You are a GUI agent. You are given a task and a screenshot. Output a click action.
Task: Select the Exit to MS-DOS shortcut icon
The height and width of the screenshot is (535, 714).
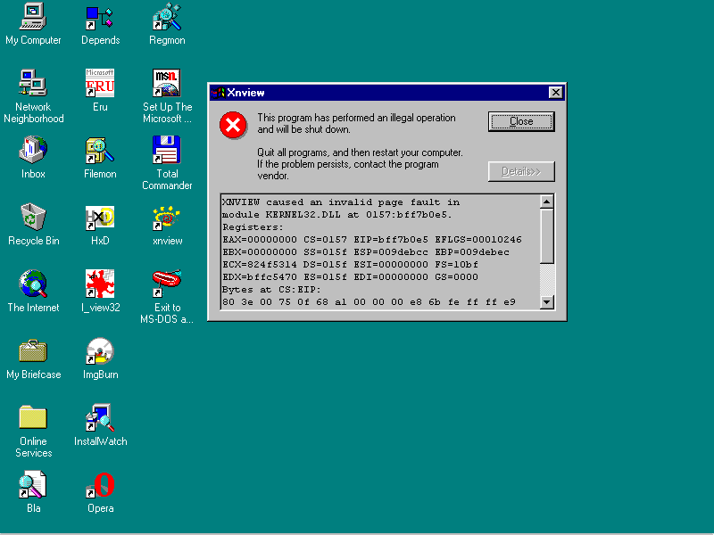167,284
